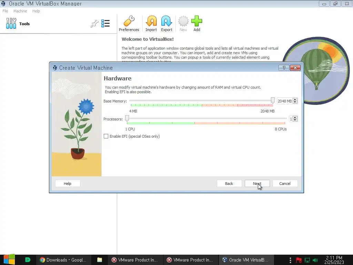The image size is (353, 265).
Task: Open the File menu
Action: [5, 11]
